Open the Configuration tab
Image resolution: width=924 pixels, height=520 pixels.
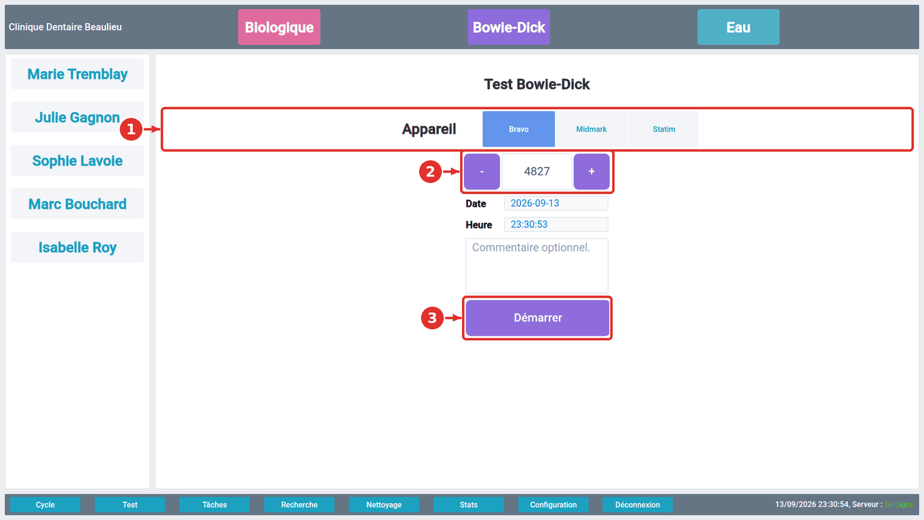554,505
